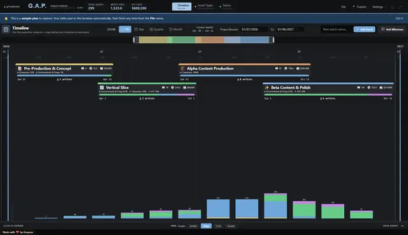Set zoom to Quarter
Image resolution: width=408 pixels, height=235 pixels.
(157, 29)
